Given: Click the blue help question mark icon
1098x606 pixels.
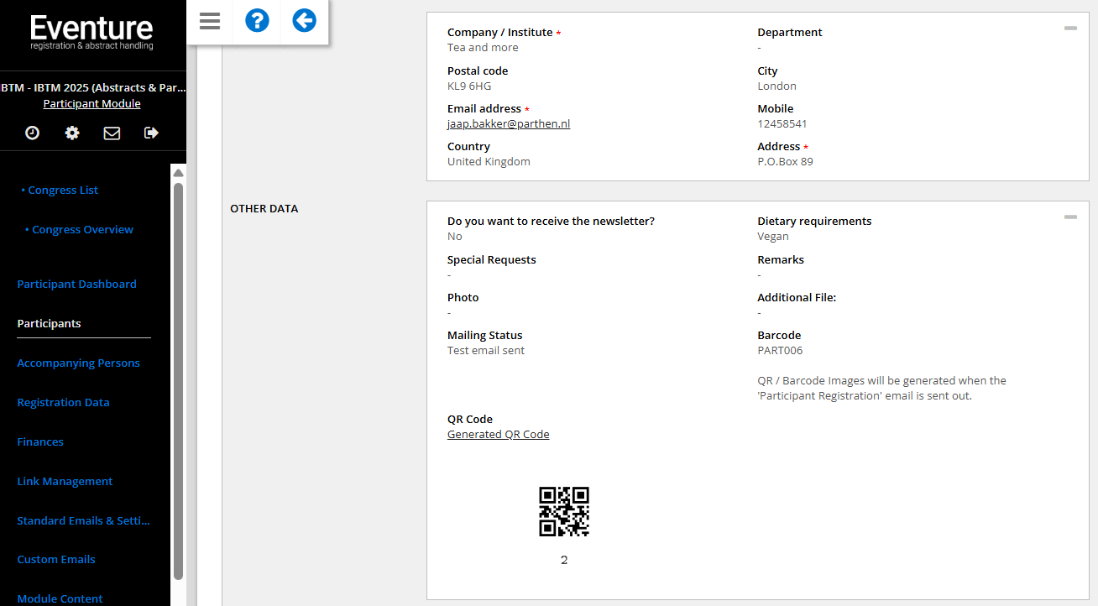Looking at the screenshot, I should coord(257,21).
